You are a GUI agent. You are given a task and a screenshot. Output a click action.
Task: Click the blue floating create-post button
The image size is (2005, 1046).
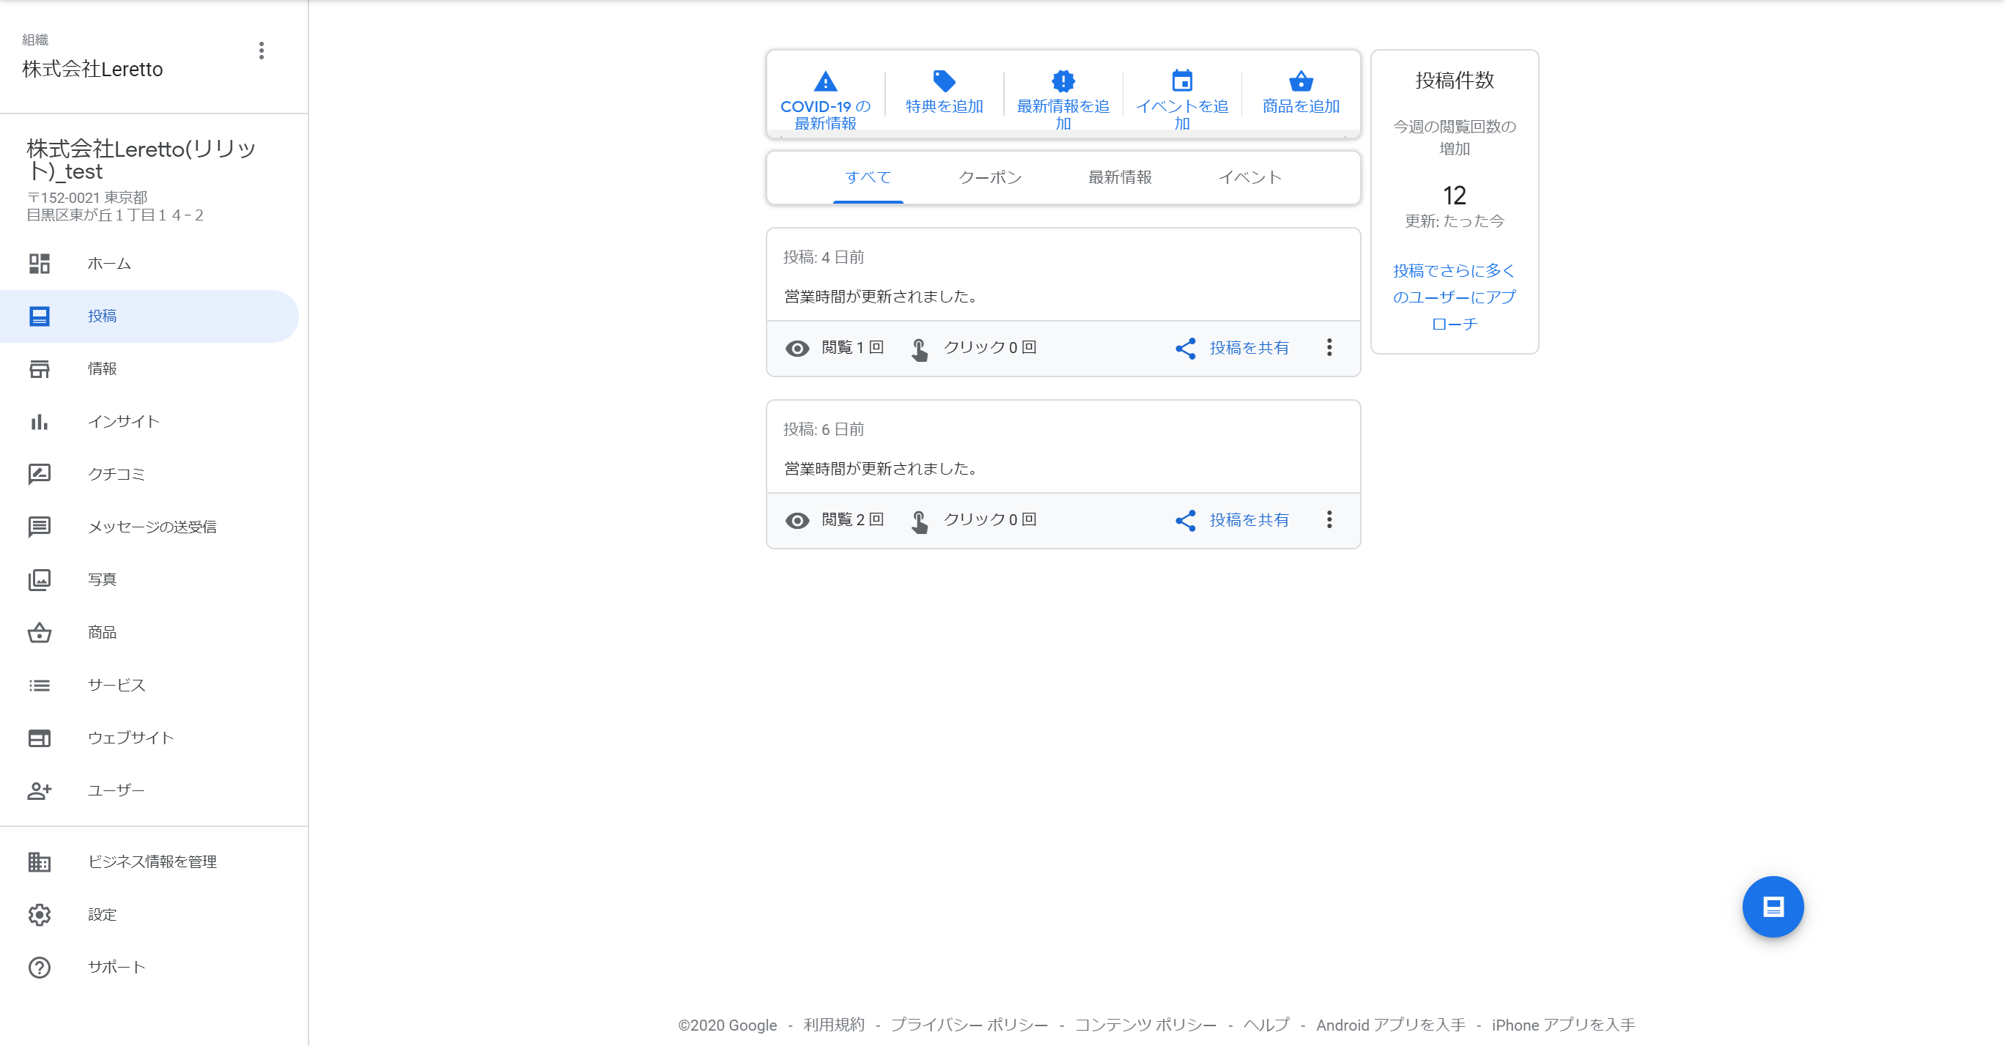[x=1773, y=907]
